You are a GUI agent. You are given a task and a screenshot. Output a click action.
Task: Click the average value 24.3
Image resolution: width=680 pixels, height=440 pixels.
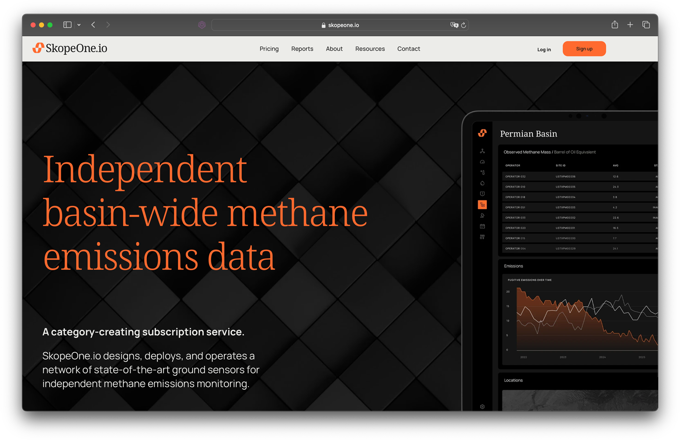click(x=615, y=187)
